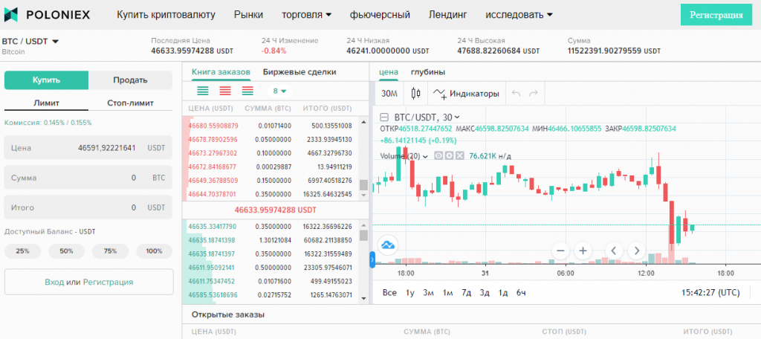Screen dimensions: 761x339
Task: Zoom in the chart with plus button
Action: [583, 251]
